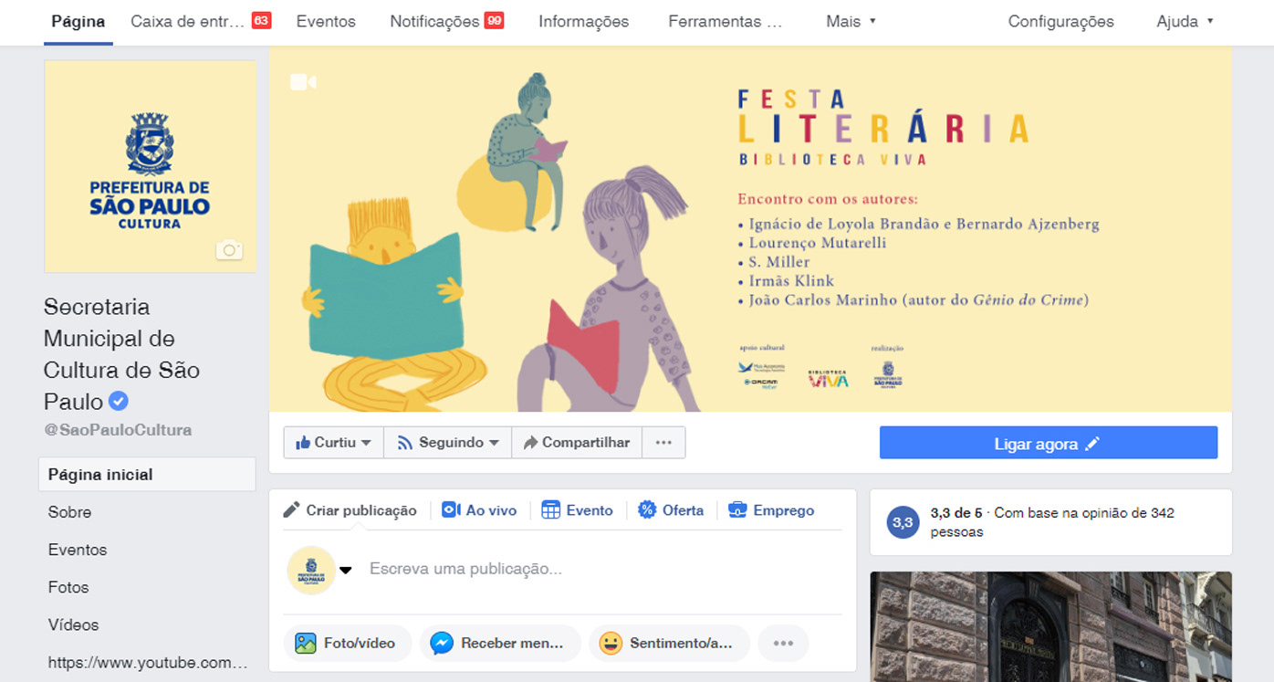Viewport: 1274px width, 682px height.
Task: Open Fotos in the left sidebar
Action: [x=68, y=587]
